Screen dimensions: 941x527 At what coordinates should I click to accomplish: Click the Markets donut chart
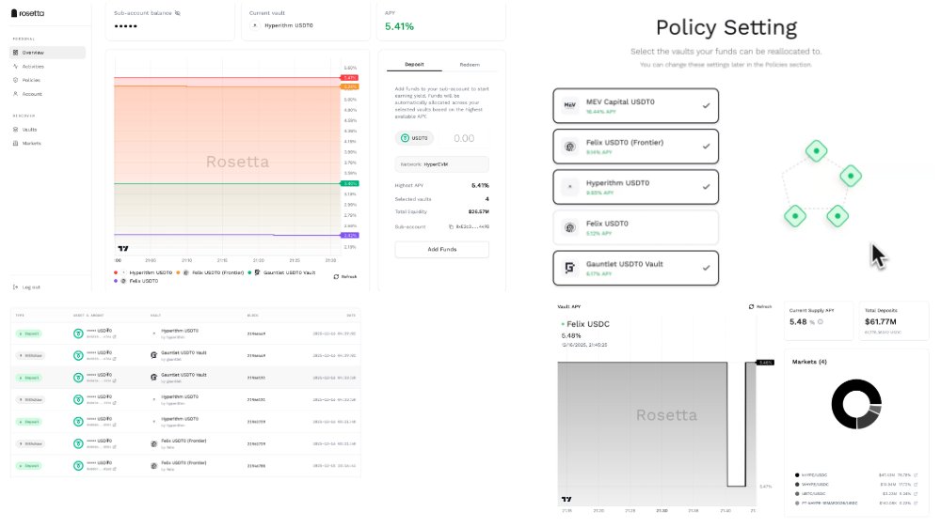coord(856,404)
